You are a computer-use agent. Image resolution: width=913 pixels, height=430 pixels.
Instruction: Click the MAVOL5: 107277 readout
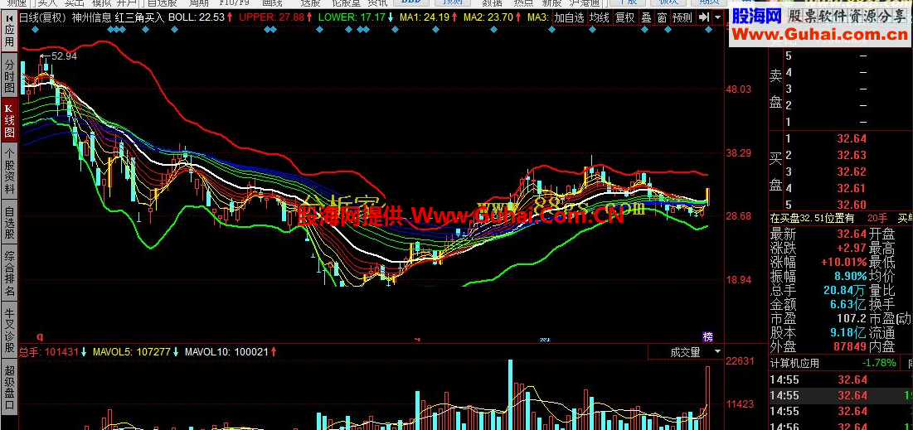(x=132, y=351)
